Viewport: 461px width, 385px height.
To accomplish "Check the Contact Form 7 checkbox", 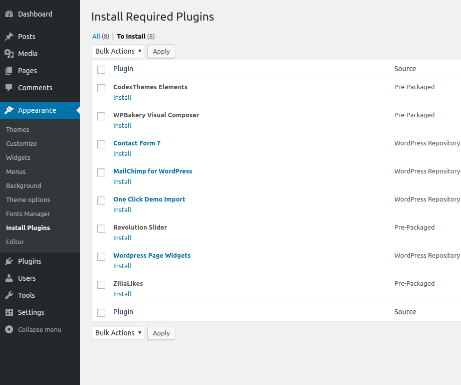I will pyautogui.click(x=101, y=144).
